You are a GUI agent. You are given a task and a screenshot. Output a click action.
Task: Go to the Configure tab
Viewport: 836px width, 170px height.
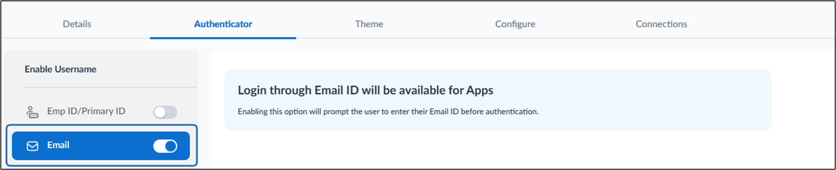(515, 24)
